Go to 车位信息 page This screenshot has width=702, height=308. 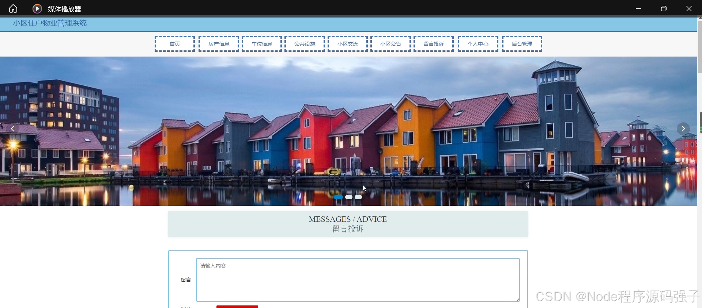[262, 44]
